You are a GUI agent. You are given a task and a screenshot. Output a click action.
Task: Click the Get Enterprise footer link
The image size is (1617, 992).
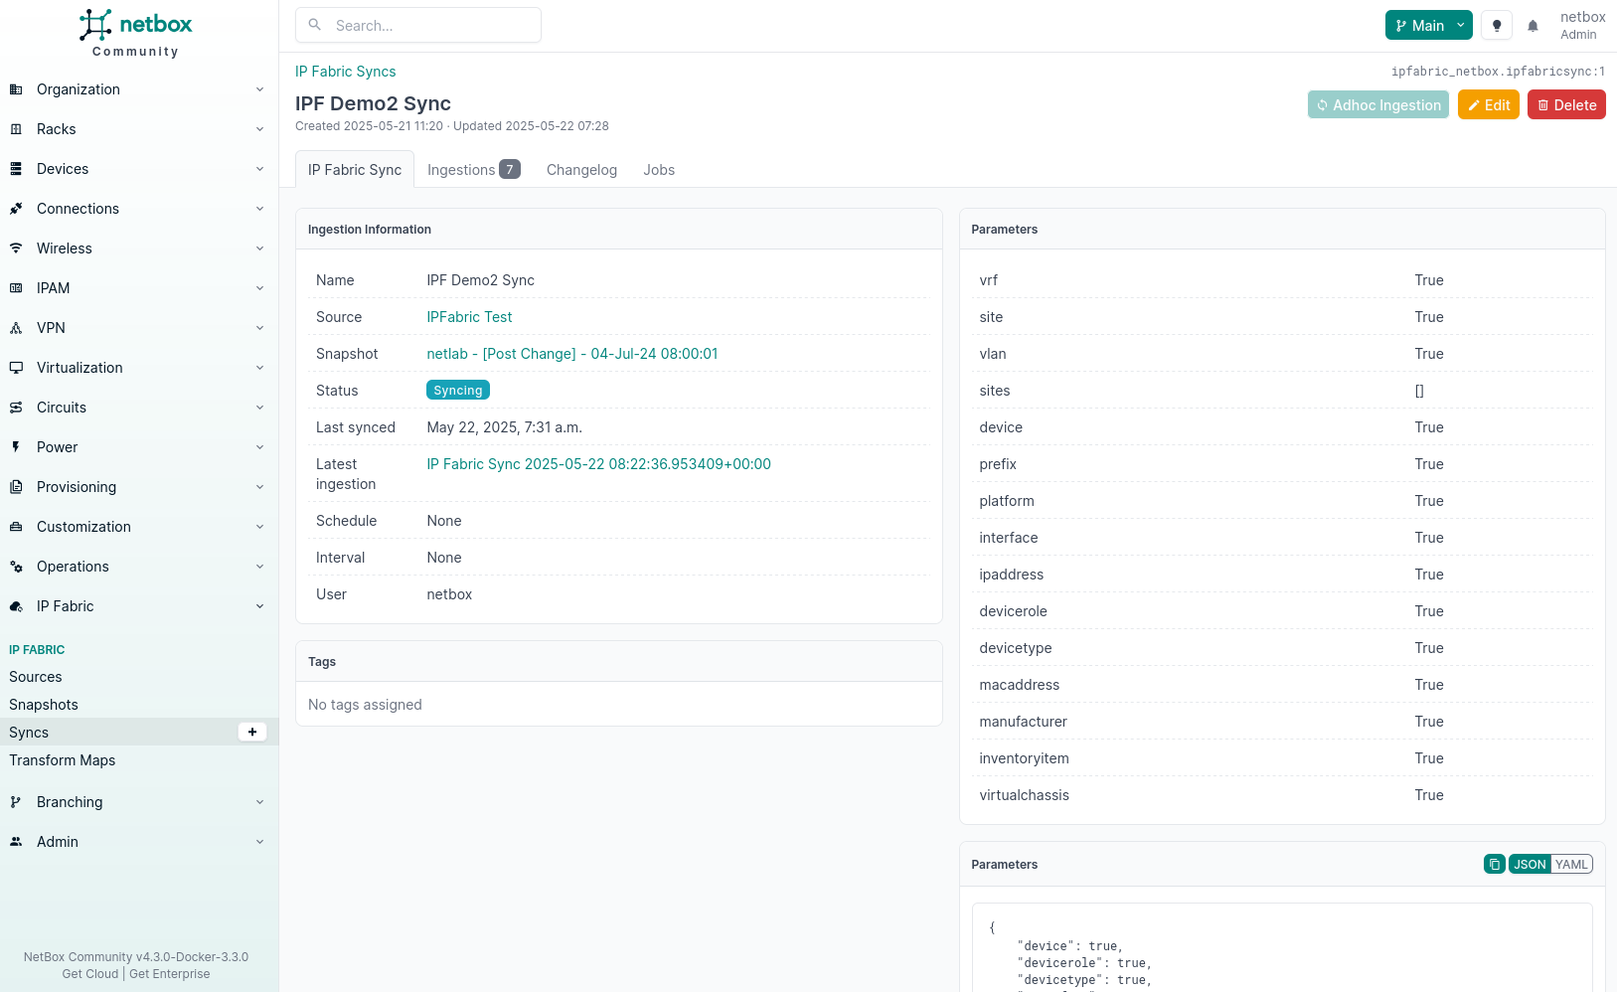coord(170,974)
